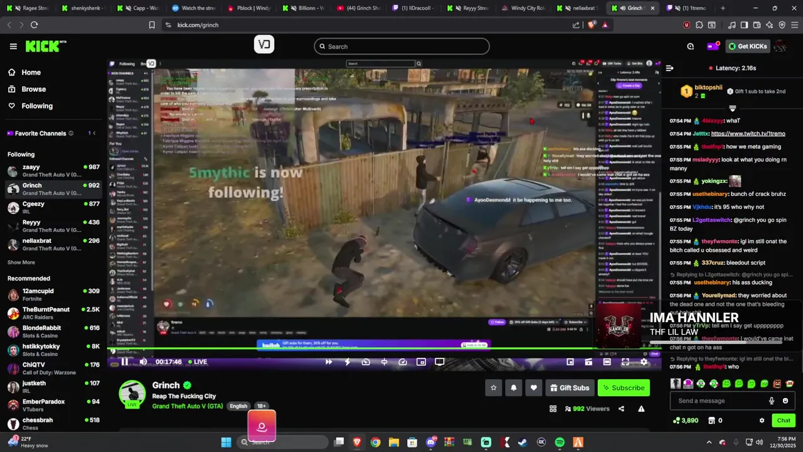Collapse chat with the arrow icon
This screenshot has width=803, height=452.
click(x=669, y=68)
